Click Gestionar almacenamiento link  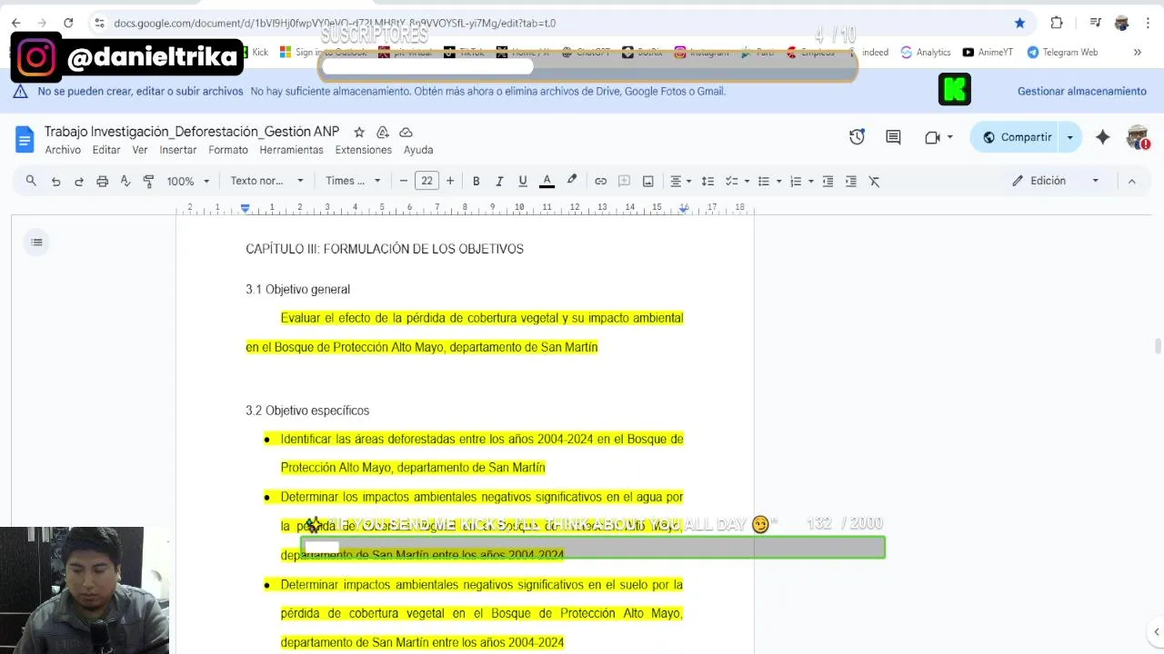tap(1081, 91)
